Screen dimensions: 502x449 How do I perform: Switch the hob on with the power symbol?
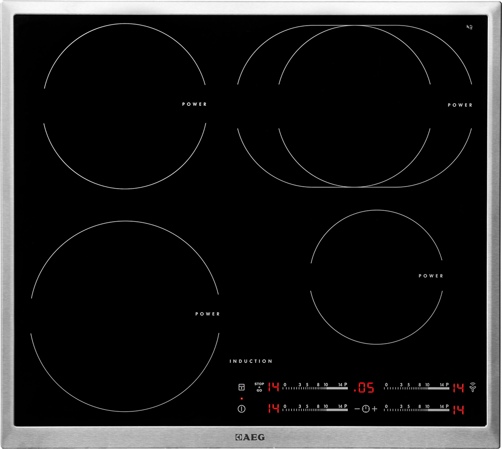pos(242,409)
